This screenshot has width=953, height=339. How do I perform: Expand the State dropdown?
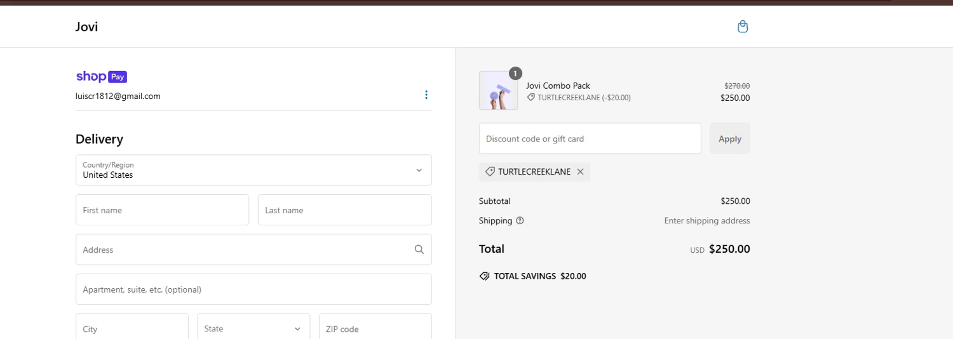253,329
